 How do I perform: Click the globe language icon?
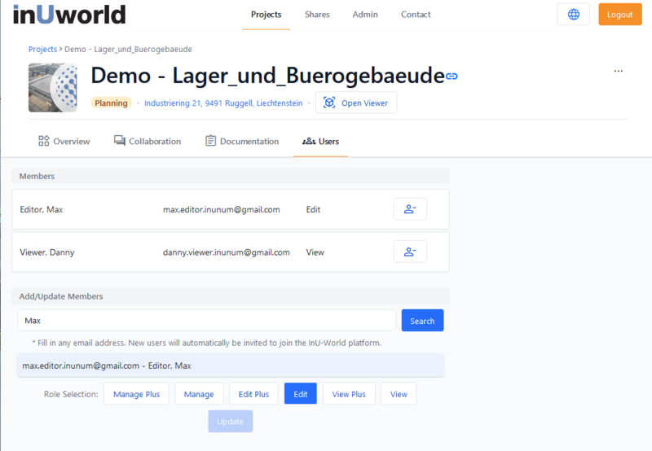pyautogui.click(x=574, y=15)
